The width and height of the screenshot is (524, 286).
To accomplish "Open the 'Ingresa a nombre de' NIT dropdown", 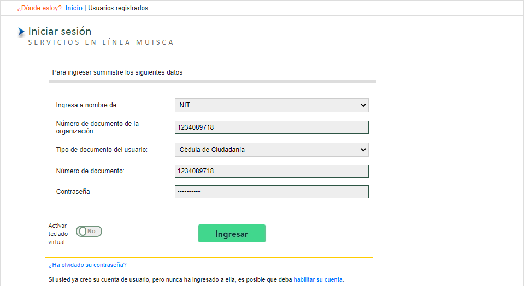I will pos(272,105).
